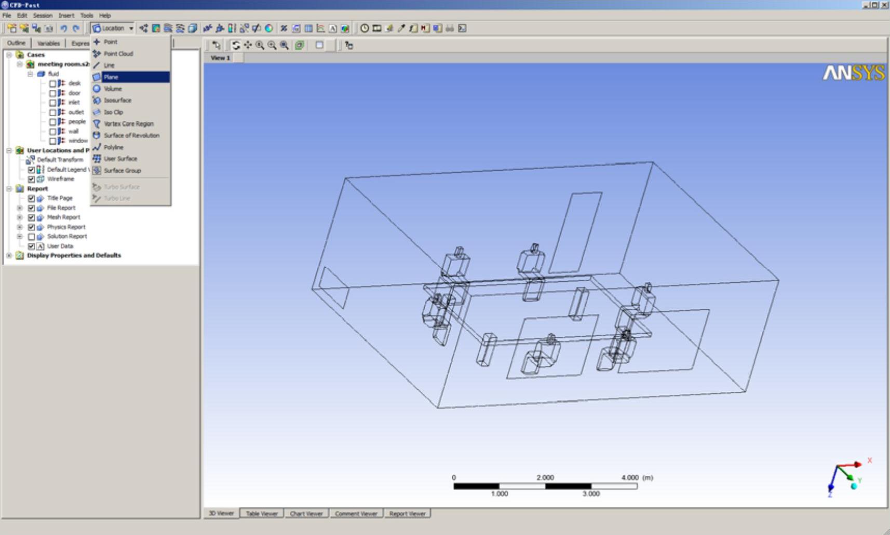Screen dimensions: 890x535
Task: Click the Isosurface icon in the Location menu
Action: (97, 100)
